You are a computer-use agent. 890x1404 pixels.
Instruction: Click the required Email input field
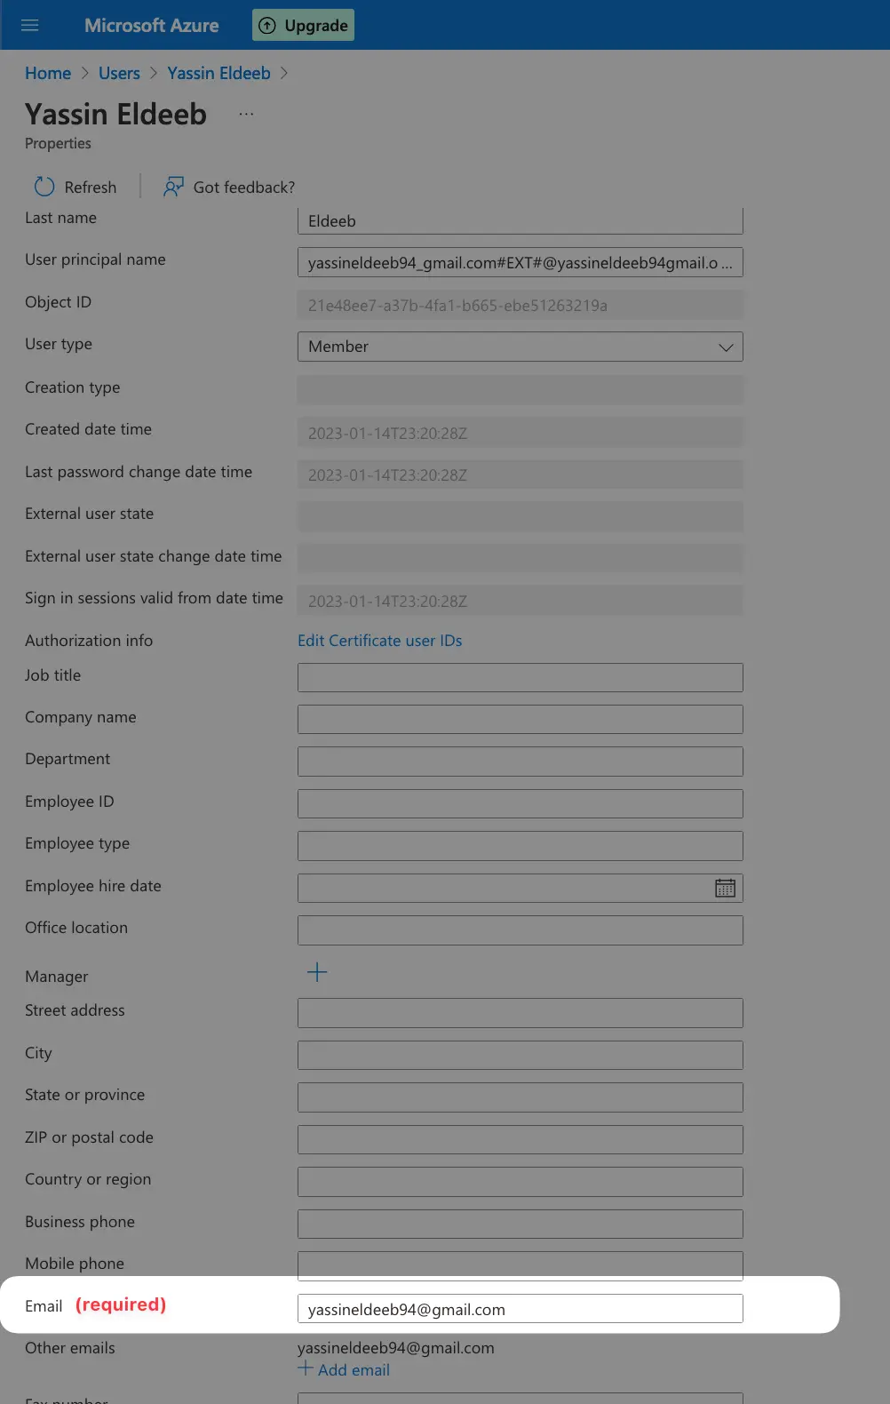click(x=520, y=1308)
